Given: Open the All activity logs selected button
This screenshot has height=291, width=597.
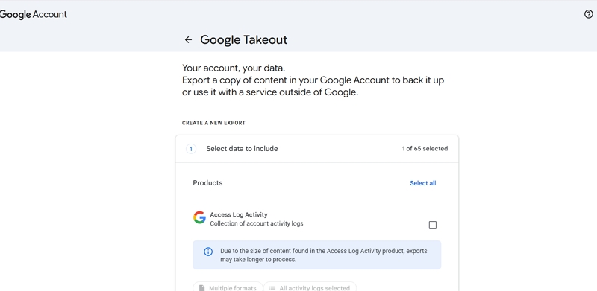Looking at the screenshot, I should click(310, 287).
